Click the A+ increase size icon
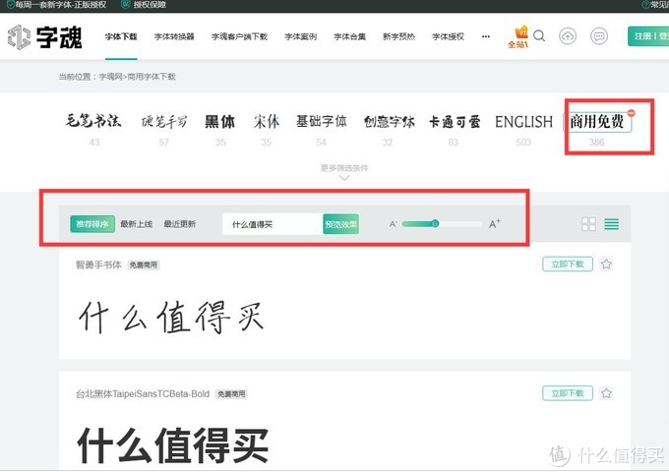The height and width of the screenshot is (472, 669). pyautogui.click(x=495, y=223)
